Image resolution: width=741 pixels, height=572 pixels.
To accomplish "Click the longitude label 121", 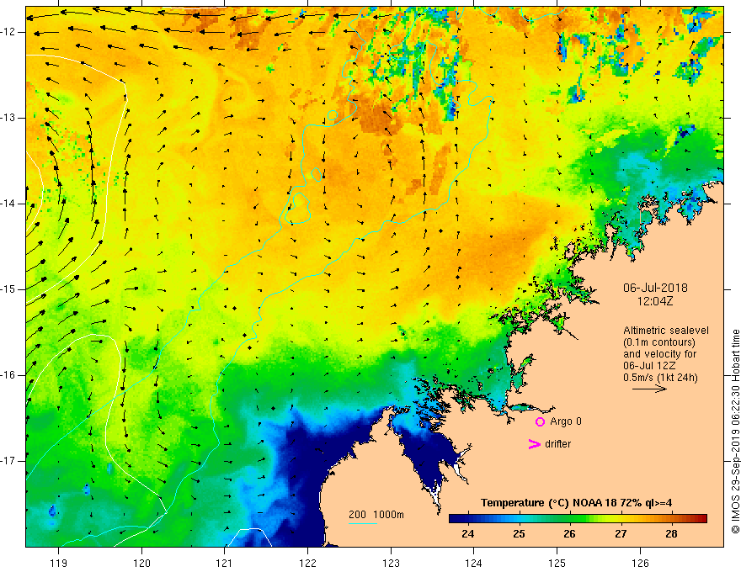I will 225,563.
